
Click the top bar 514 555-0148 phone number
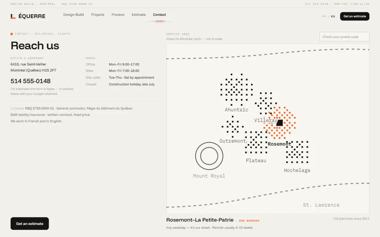(317, 4)
